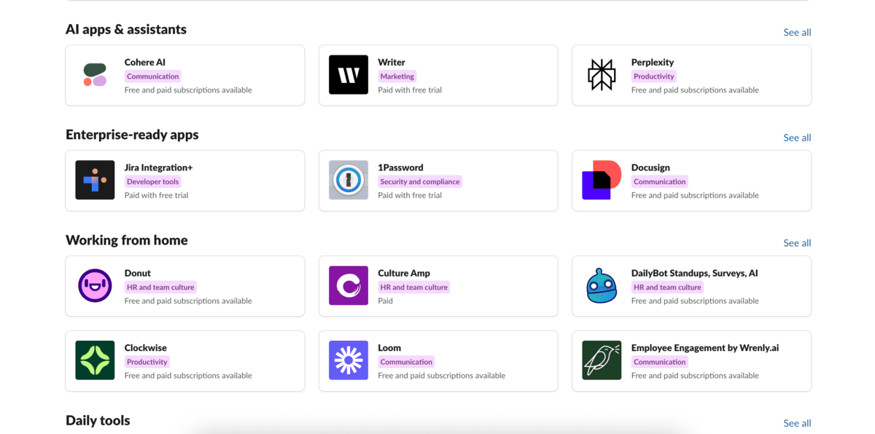See all Working from home apps
Viewport: 875px width, 434px height.
point(796,243)
